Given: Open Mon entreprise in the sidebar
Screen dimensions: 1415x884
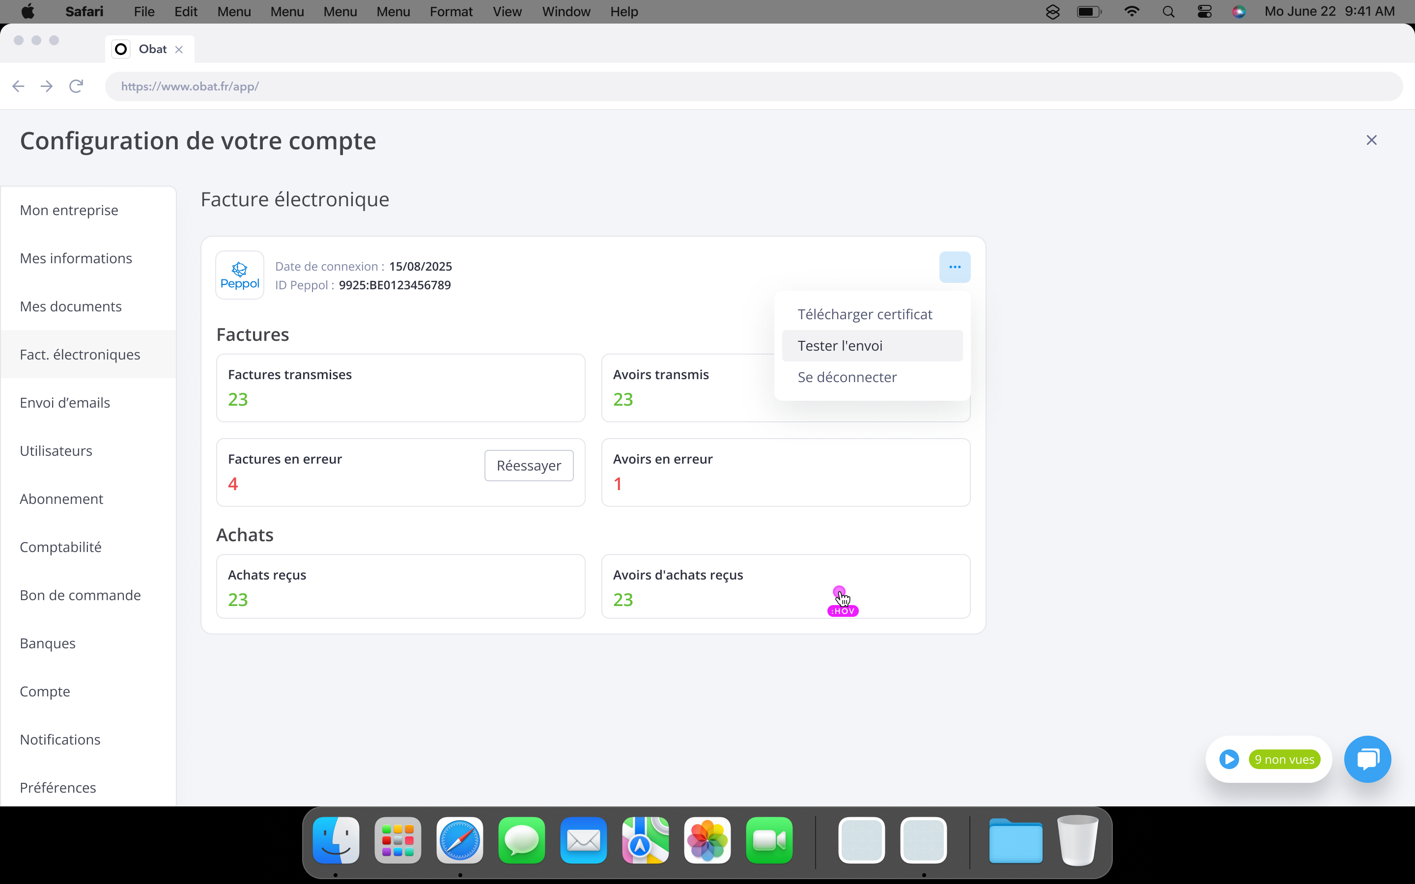Looking at the screenshot, I should pos(69,211).
